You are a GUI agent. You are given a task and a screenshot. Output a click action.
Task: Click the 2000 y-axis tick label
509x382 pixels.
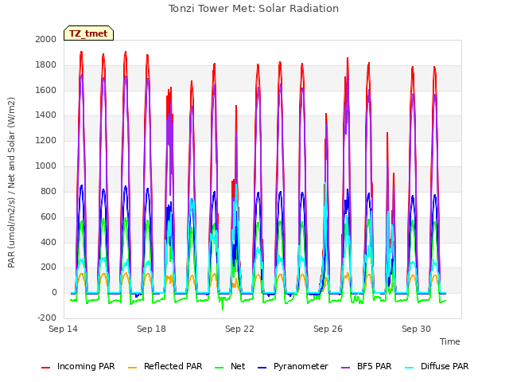pos(46,39)
